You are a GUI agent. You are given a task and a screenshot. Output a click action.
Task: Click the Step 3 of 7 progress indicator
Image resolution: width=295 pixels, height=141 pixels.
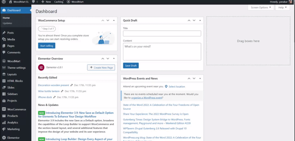pos(47,29)
